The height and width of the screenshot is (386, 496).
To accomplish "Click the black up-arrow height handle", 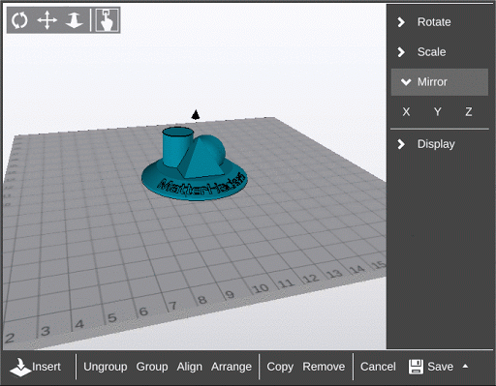I will pos(196,115).
